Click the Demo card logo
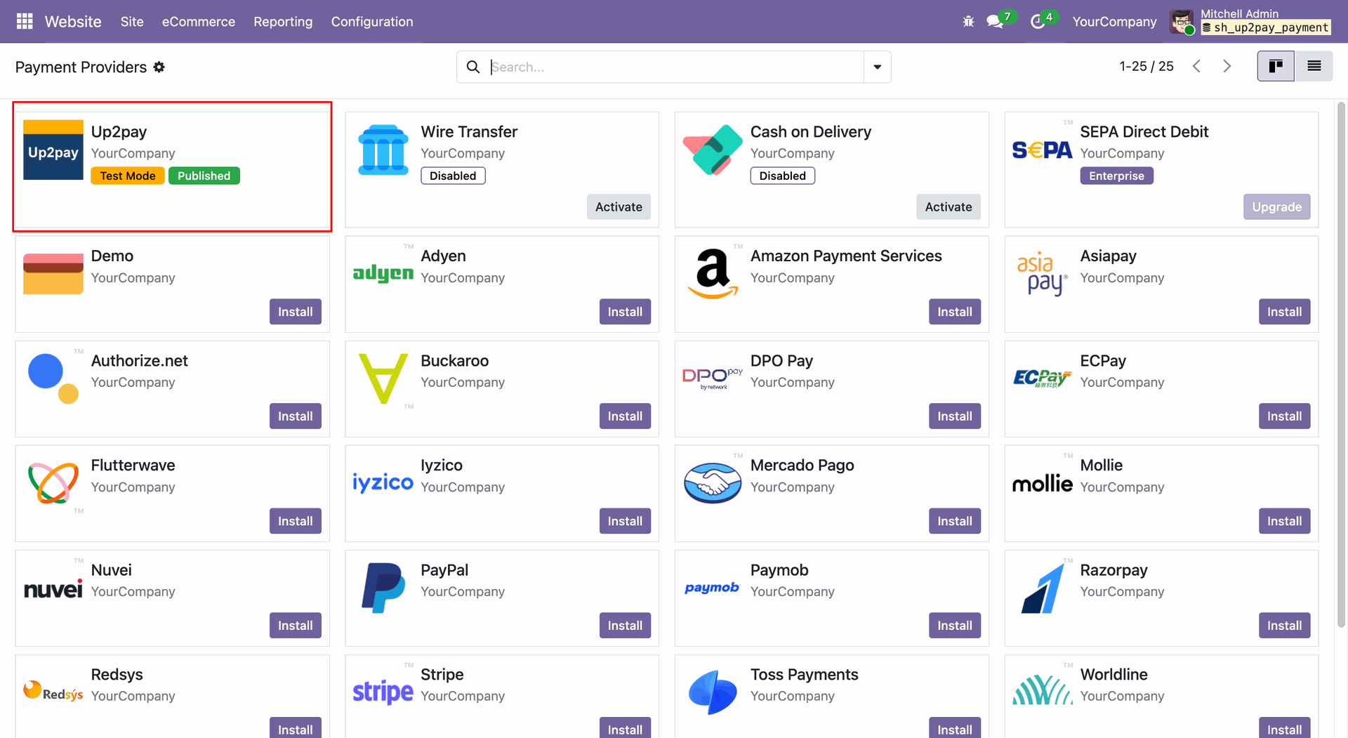 [x=53, y=274]
